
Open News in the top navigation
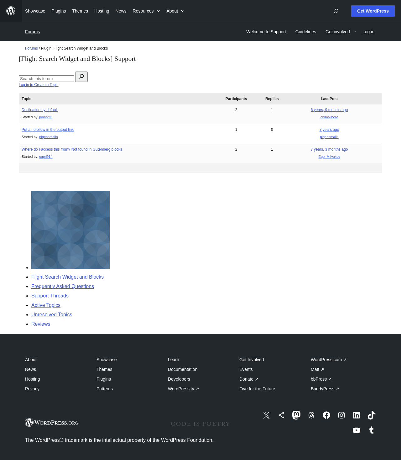pos(121,11)
